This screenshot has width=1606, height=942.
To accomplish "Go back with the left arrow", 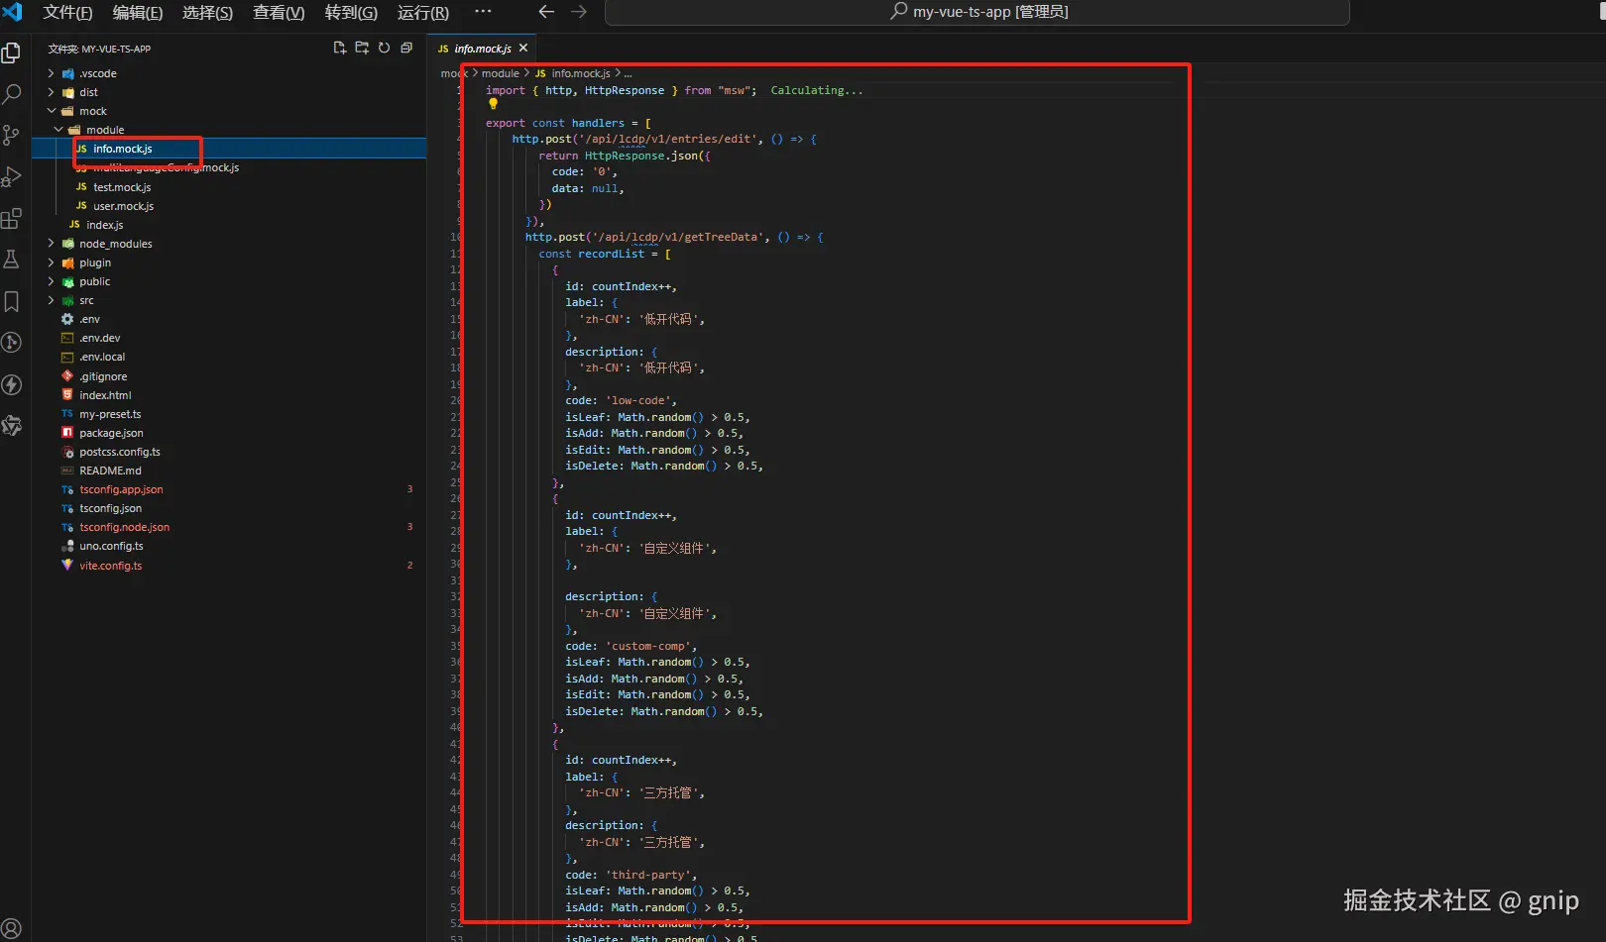I will (x=546, y=12).
